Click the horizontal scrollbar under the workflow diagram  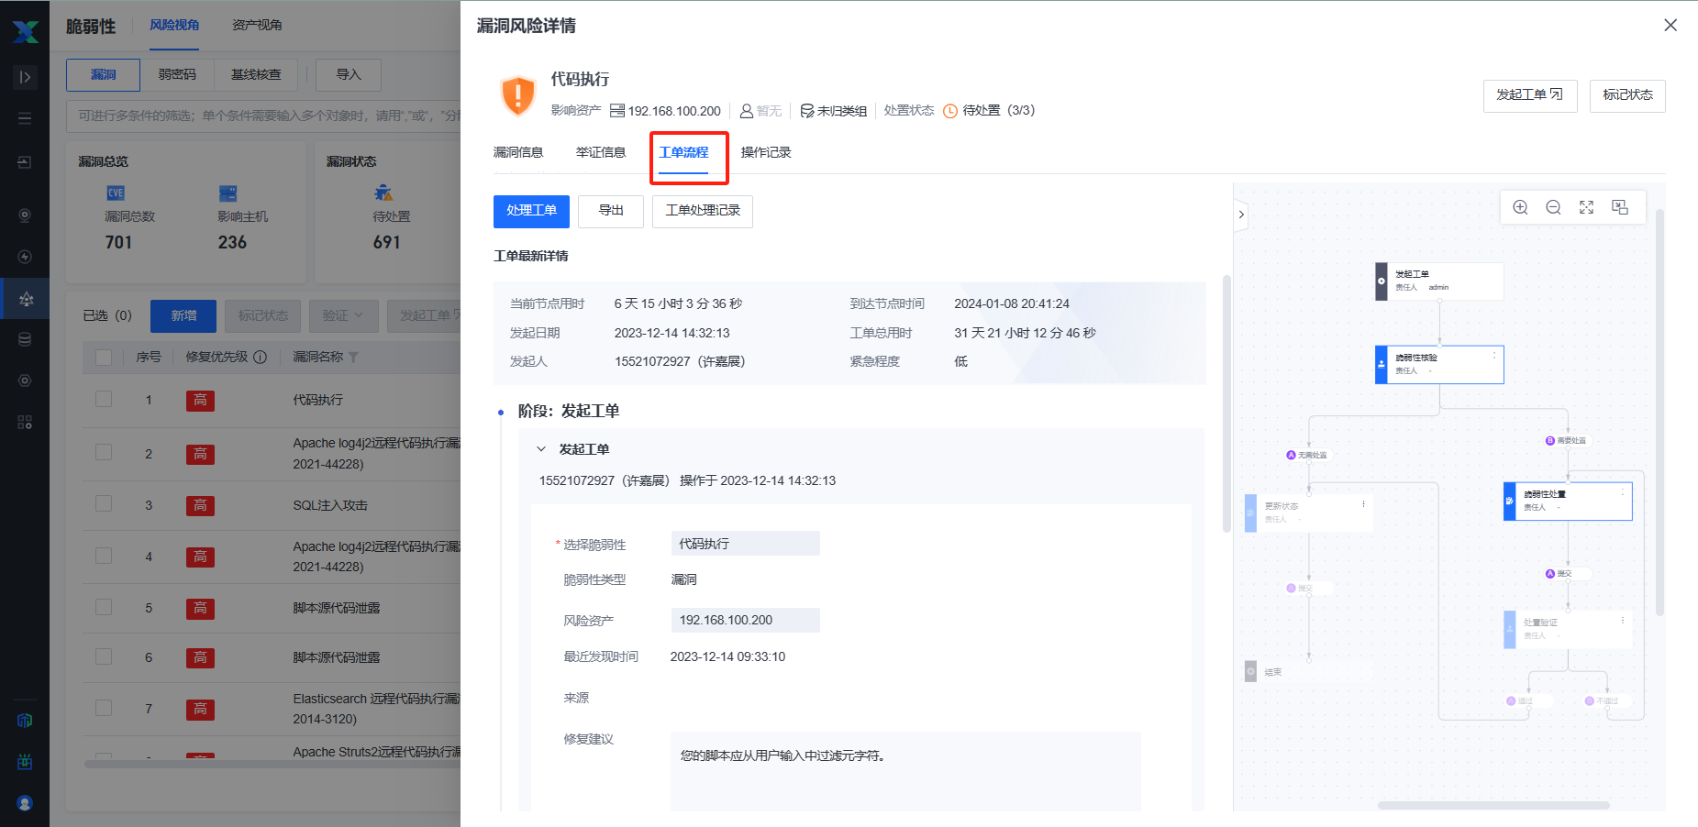click(1493, 806)
